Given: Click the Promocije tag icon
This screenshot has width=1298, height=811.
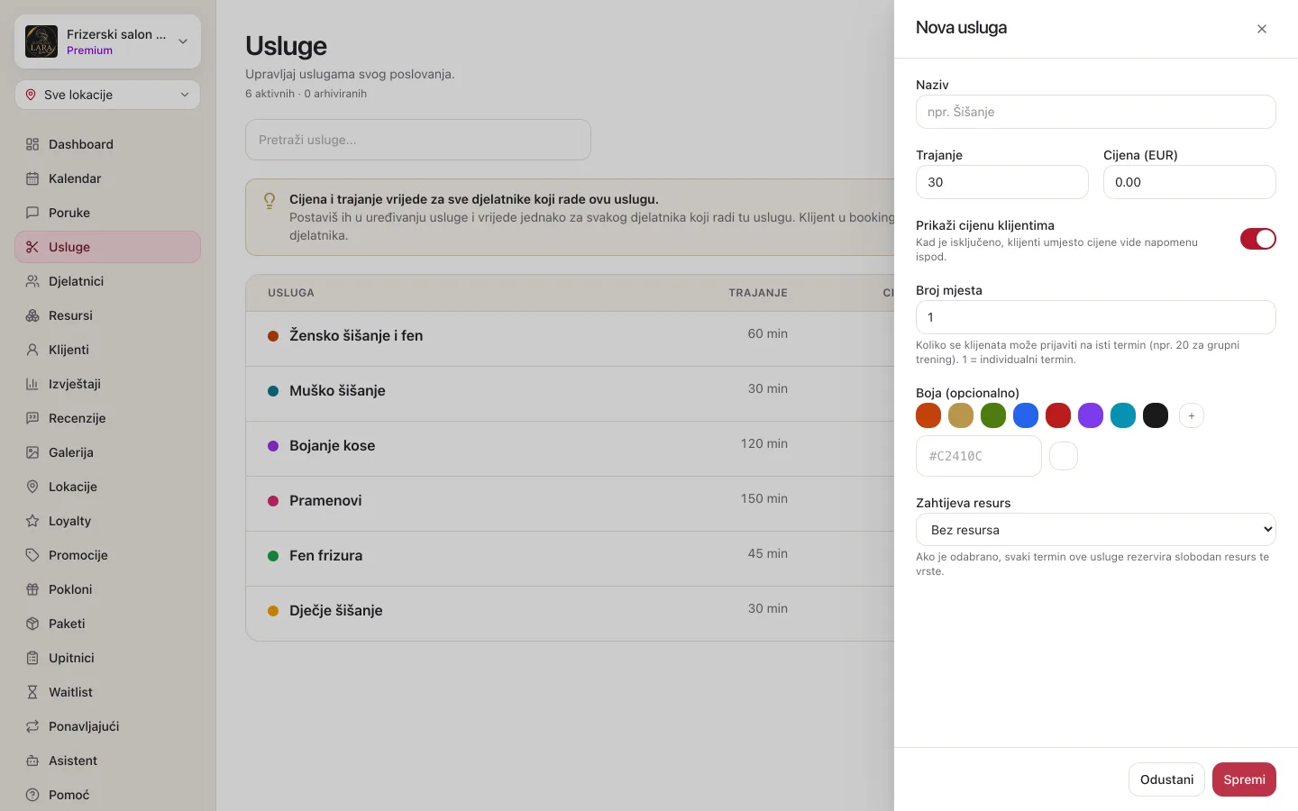Looking at the screenshot, I should 32,555.
